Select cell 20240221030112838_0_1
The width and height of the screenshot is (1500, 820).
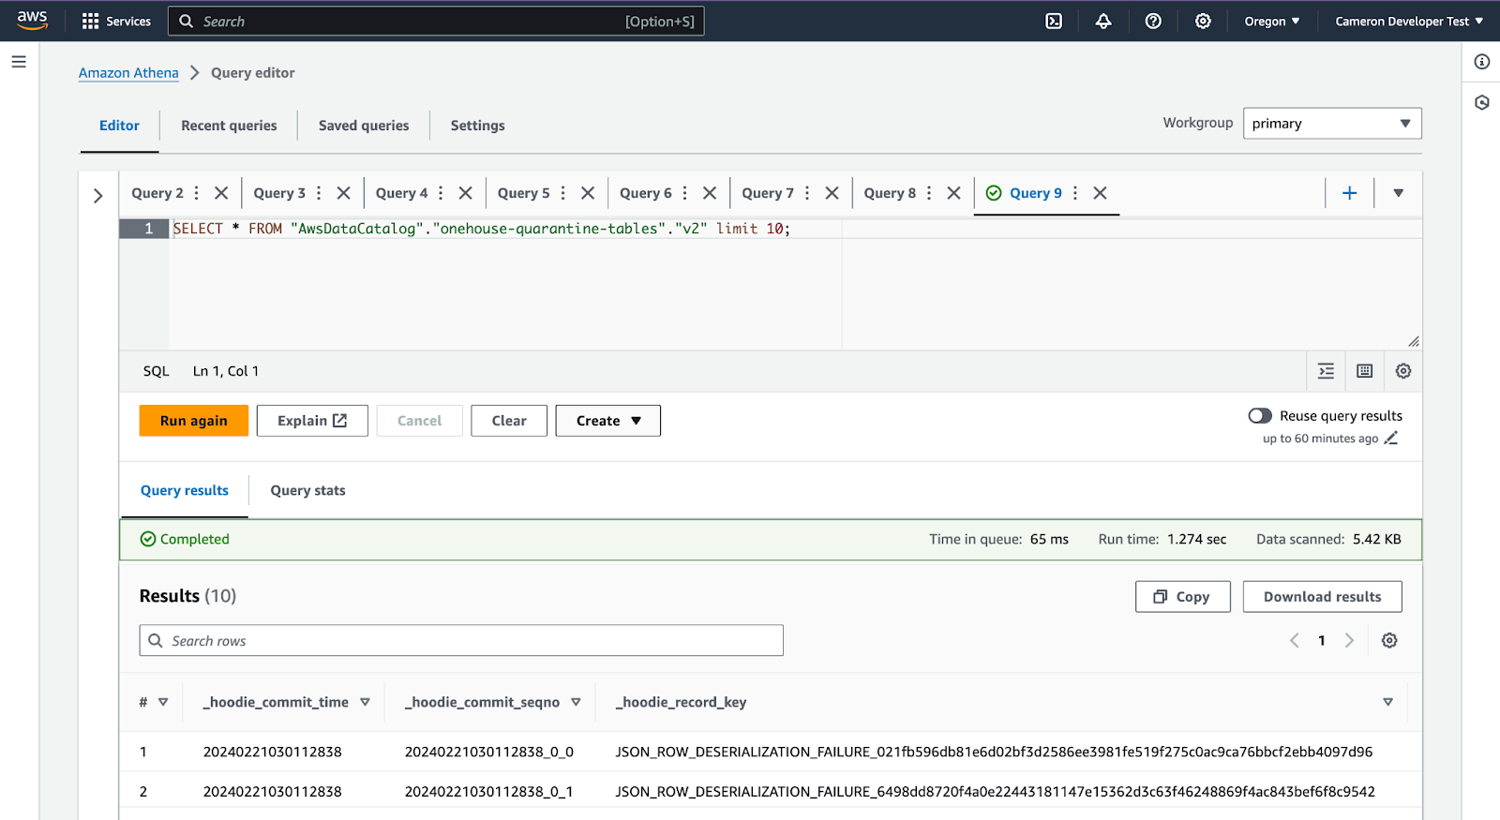pyautogui.click(x=489, y=792)
